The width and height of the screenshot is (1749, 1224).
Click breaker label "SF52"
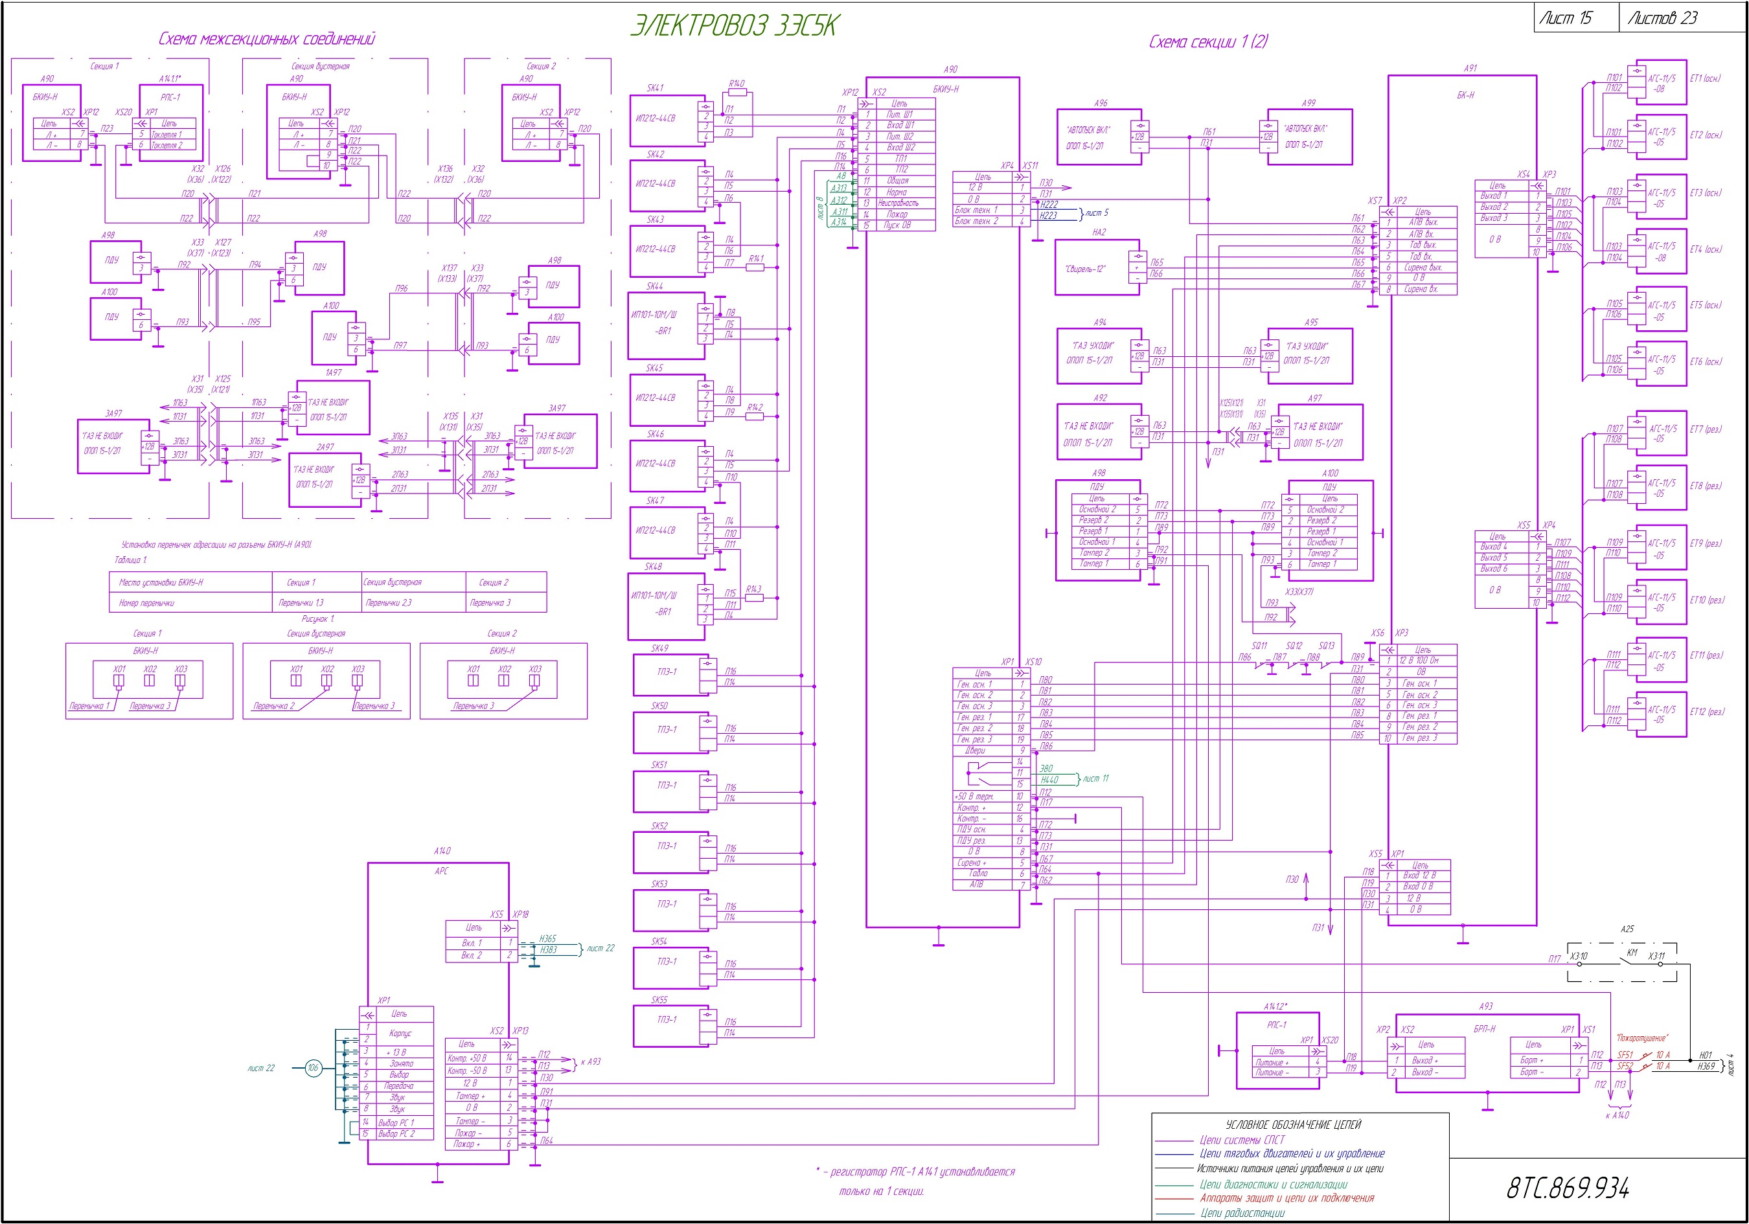1625,1065
